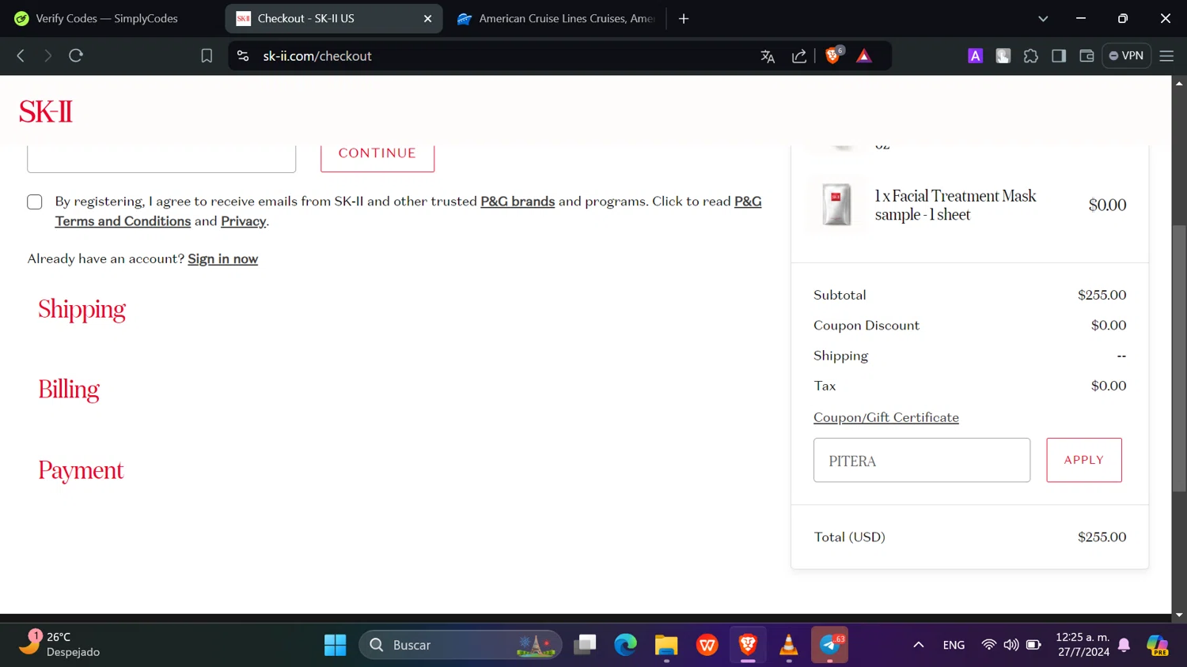Viewport: 1187px width, 667px height.
Task: Open the weather widget 26°C
Action: [x=61, y=645]
